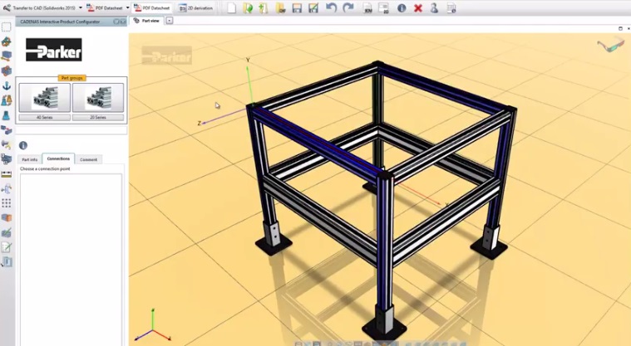Switch to the Connections tab

pyautogui.click(x=58, y=158)
